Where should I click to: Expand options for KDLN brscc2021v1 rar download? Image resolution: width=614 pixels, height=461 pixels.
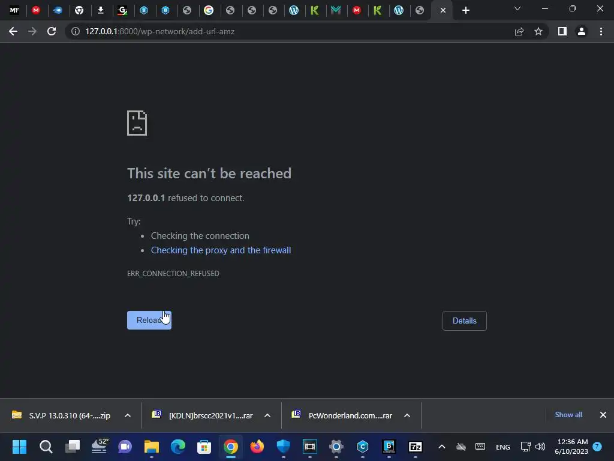point(267,415)
